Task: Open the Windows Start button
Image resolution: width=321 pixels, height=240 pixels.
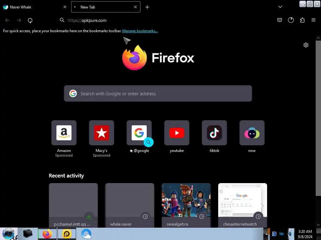Action: coord(8,234)
